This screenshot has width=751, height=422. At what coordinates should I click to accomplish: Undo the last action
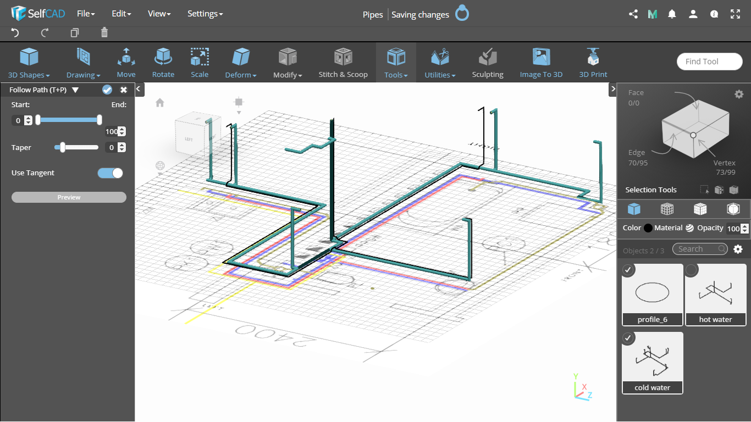(x=15, y=33)
